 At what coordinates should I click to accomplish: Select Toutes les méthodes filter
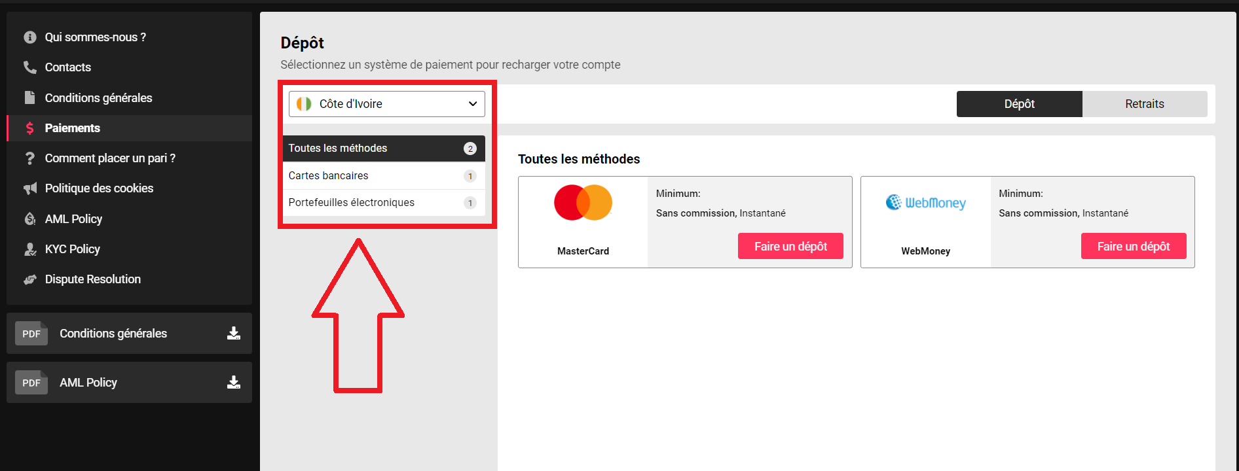pos(384,148)
